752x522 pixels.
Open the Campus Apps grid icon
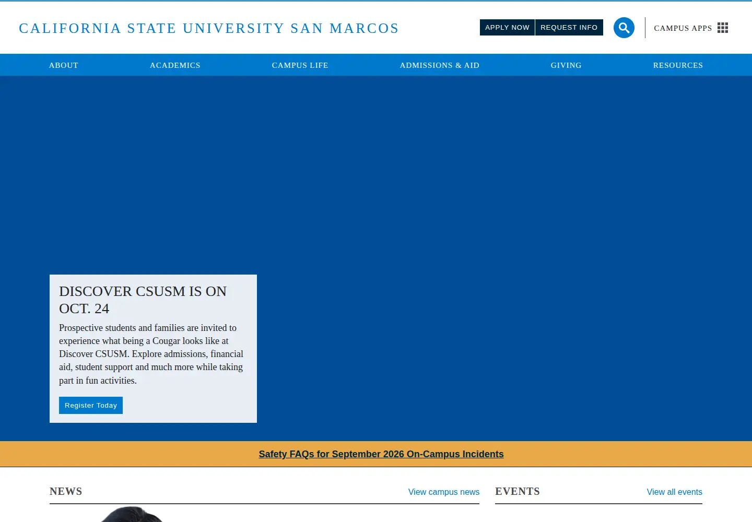click(x=723, y=28)
